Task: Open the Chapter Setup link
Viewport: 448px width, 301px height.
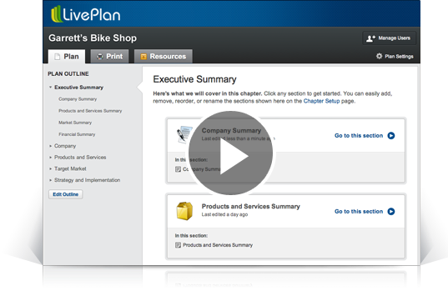Action: pos(321,101)
